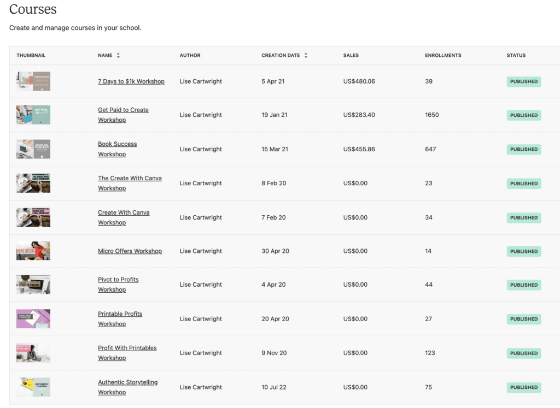Open the Authentic Storytelling Workshop
The width and height of the screenshot is (560, 408).
click(128, 387)
